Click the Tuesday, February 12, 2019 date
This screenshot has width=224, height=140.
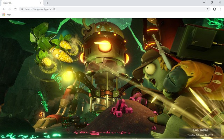(x=200, y=135)
